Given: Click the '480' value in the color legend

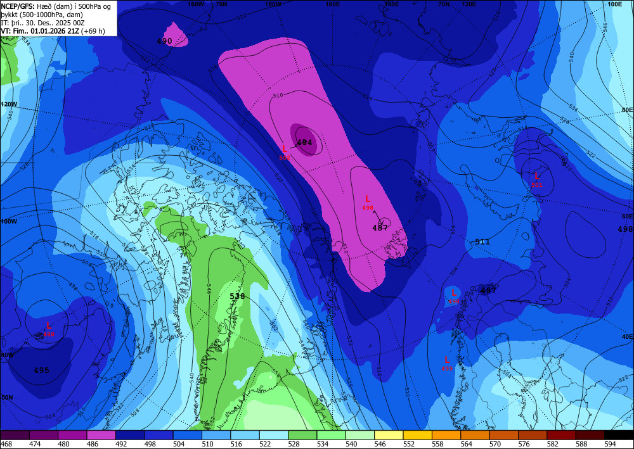Looking at the screenshot, I should [x=64, y=444].
